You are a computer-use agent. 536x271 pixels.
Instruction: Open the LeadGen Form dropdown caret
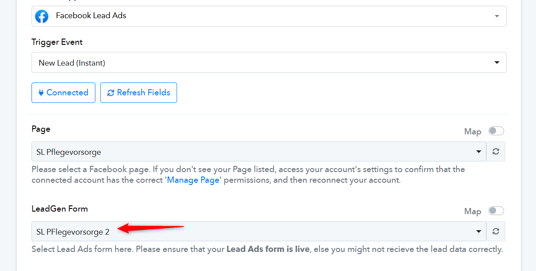[479, 231]
